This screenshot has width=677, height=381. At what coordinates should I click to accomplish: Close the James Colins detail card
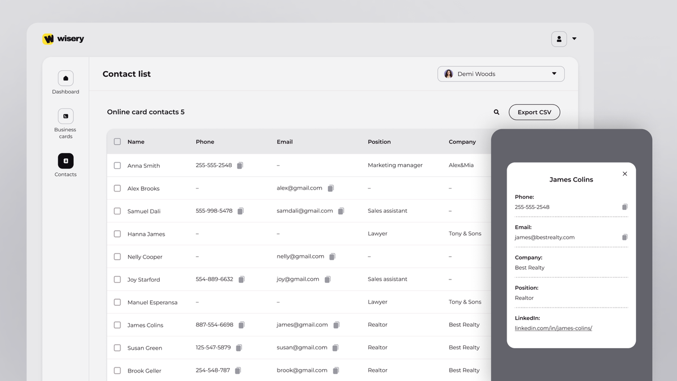point(625,174)
